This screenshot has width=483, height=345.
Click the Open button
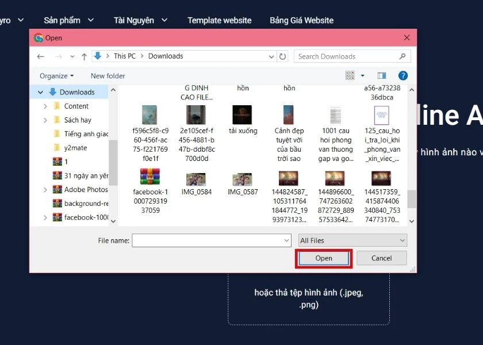tap(324, 258)
